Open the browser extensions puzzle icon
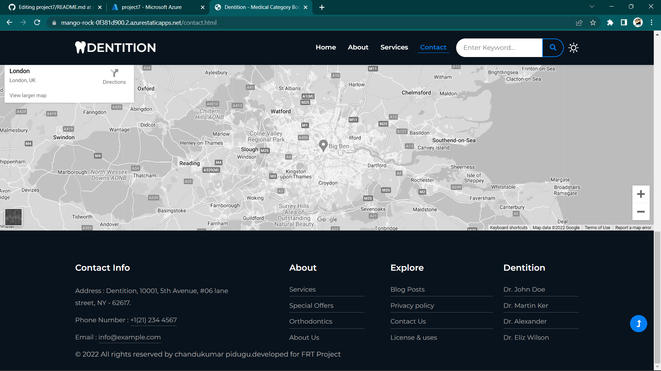 tap(610, 23)
